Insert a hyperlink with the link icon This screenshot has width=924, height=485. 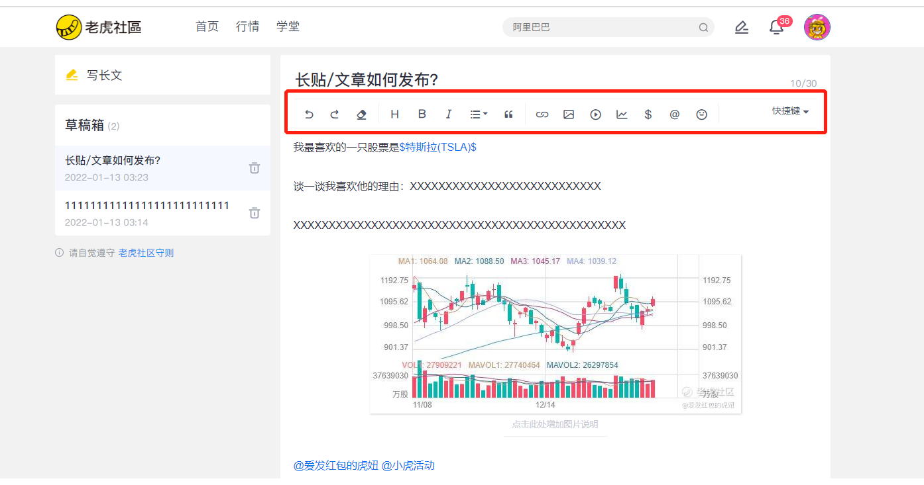point(542,114)
